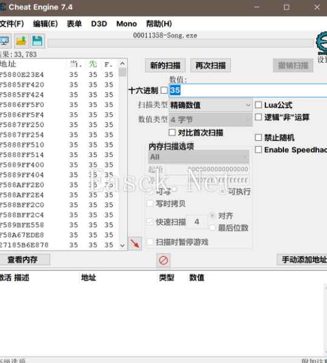Check the 对比首次扫描 checkbox
The image size is (327, 363).
(x=172, y=133)
